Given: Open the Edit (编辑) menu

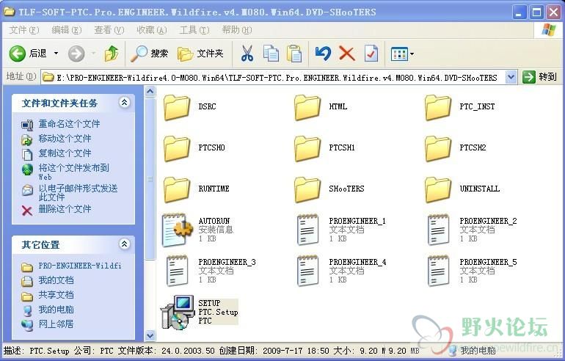Looking at the screenshot, I should click(66, 30).
